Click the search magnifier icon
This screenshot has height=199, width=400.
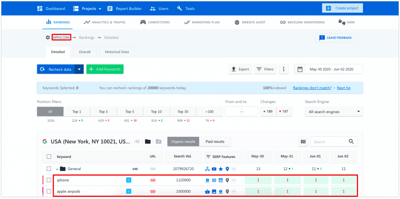click(351, 142)
